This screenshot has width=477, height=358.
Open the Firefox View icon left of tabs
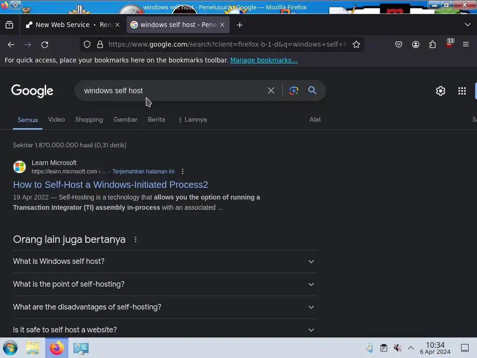tap(9, 25)
